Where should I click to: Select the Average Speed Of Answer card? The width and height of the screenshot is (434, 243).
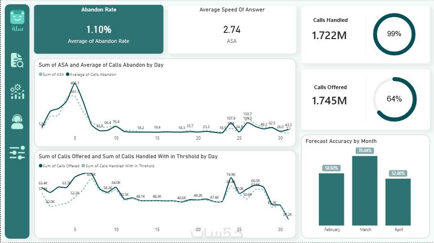point(232,29)
